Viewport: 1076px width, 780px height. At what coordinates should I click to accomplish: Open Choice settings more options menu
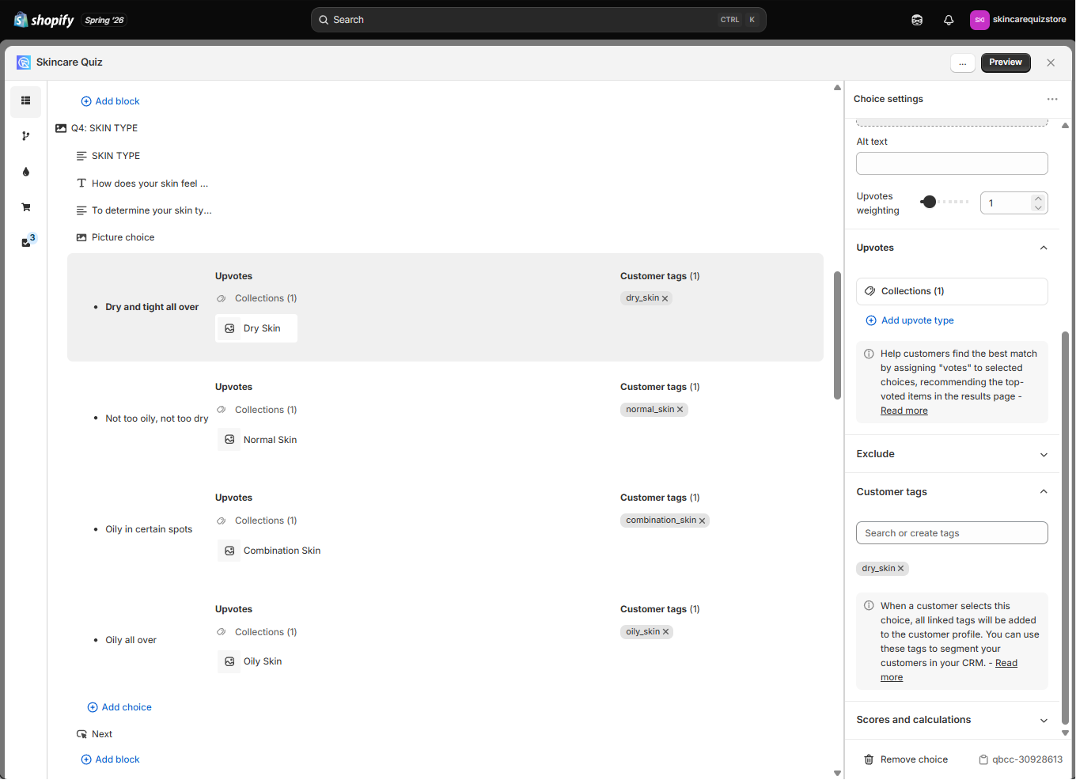tap(1052, 99)
